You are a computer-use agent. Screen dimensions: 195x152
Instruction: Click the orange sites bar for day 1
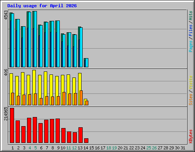click(13, 99)
